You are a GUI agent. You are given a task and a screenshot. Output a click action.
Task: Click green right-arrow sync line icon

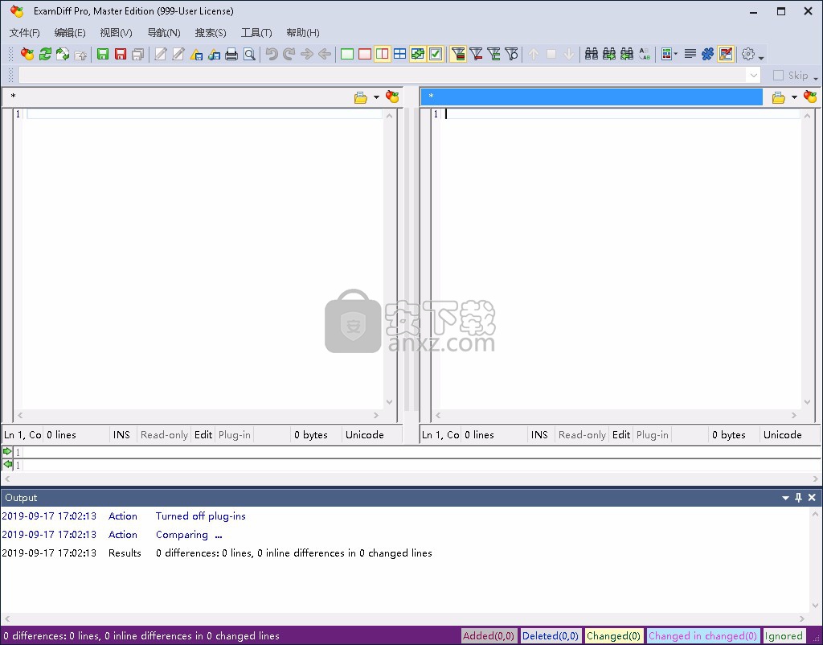click(x=7, y=452)
